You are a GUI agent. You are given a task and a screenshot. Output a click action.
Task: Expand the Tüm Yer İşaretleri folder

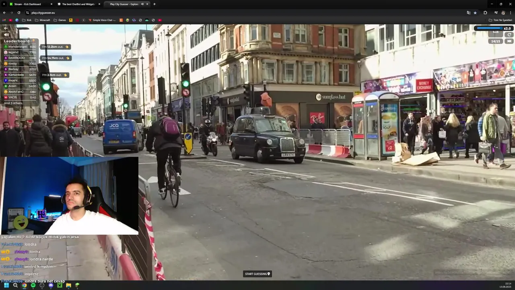click(x=500, y=20)
